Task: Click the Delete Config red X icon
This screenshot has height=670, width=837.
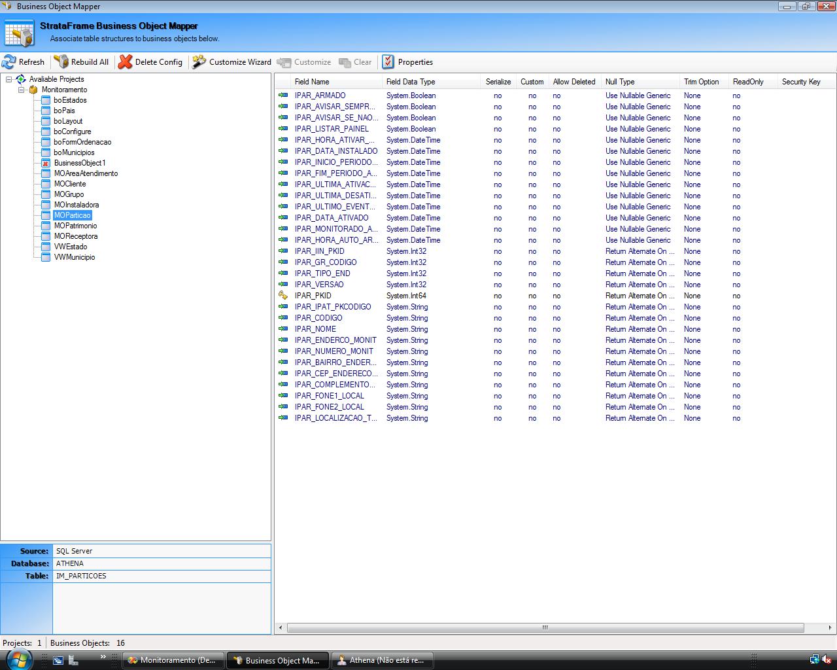Action: [x=125, y=62]
